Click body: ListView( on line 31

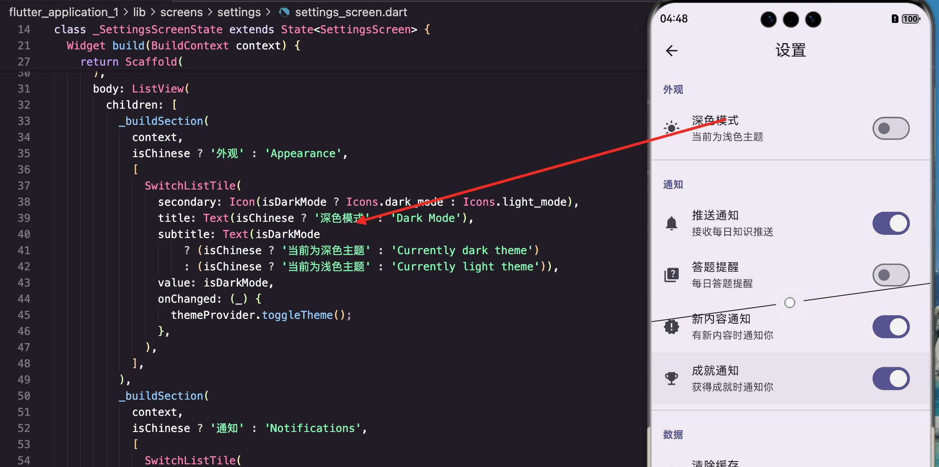pos(141,89)
